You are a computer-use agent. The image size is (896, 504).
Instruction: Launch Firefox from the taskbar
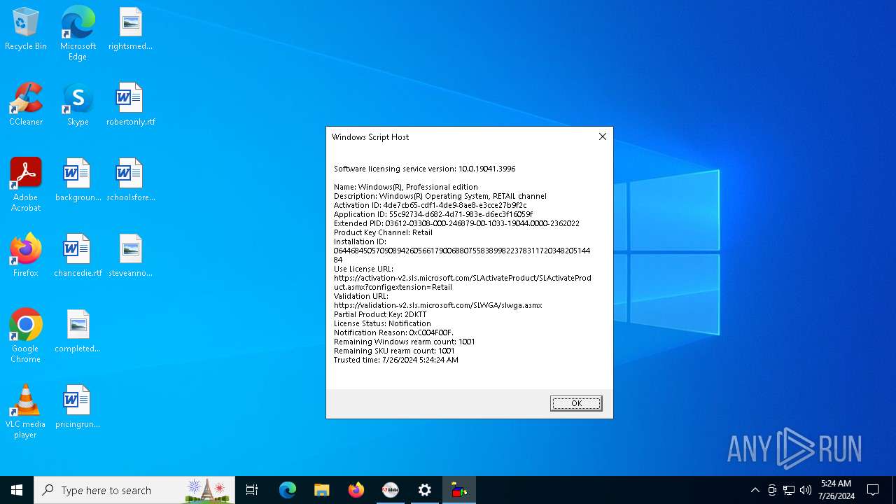click(x=356, y=490)
